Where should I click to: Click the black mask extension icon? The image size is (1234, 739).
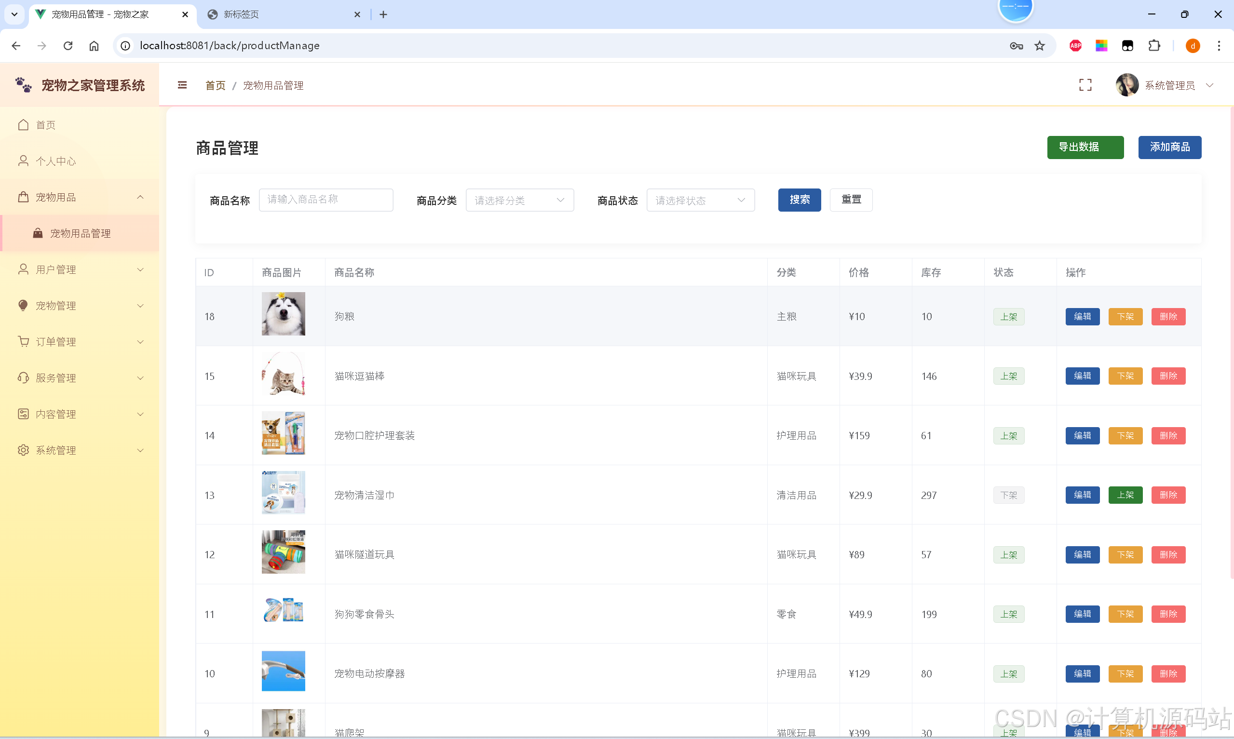(1127, 46)
